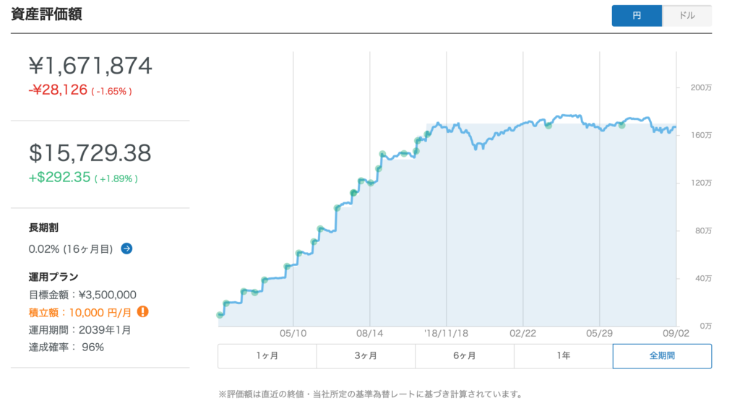Click the $15,729.38 dollar value
Viewport: 740px width, 406px height.
point(90,152)
